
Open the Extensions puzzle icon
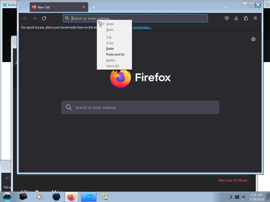(246, 18)
